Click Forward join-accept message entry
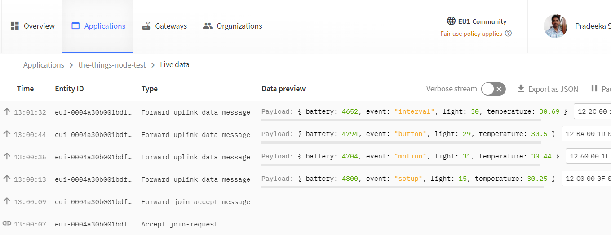Viewport: 611px width, 235px height. pos(195,202)
